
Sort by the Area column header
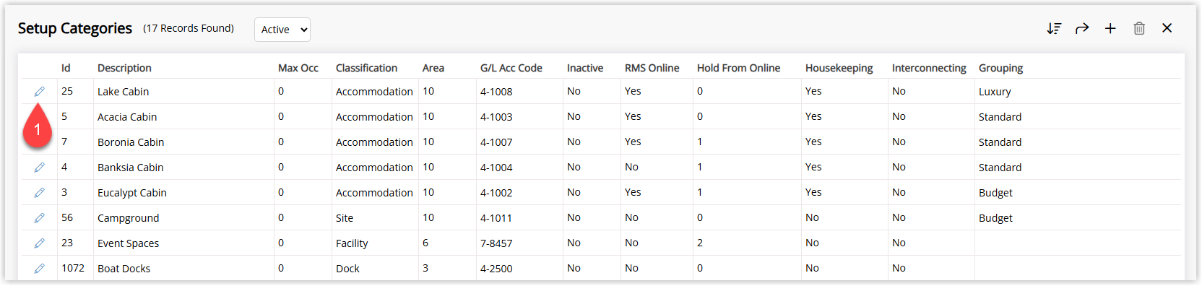(x=433, y=68)
